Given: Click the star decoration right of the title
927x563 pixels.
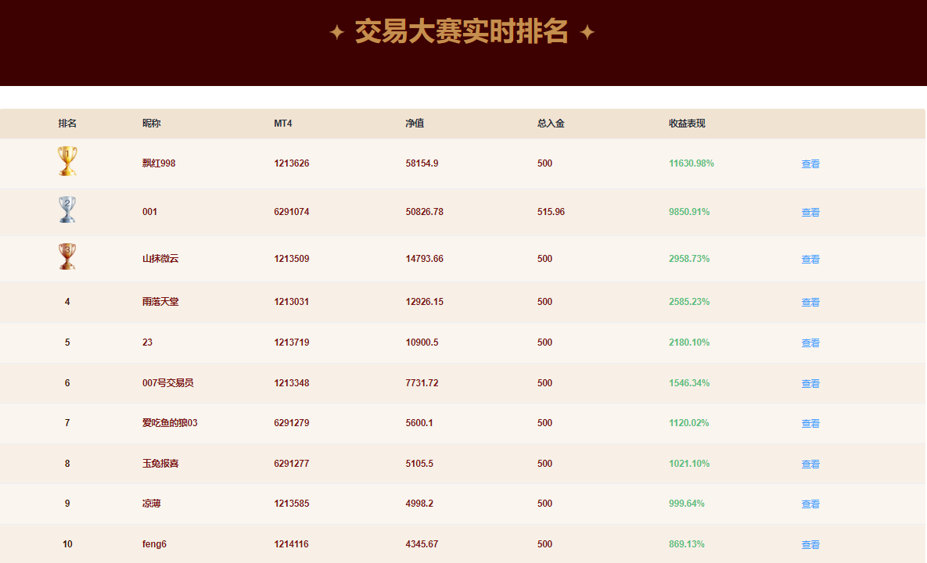Looking at the screenshot, I should (x=588, y=33).
